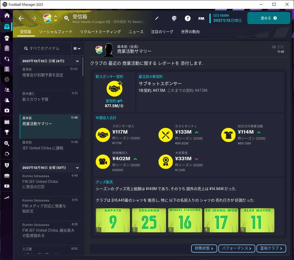This screenshot has height=260, width=294.
Task: Switch to the ソーシャルフィード tab
Action: click(x=56, y=32)
